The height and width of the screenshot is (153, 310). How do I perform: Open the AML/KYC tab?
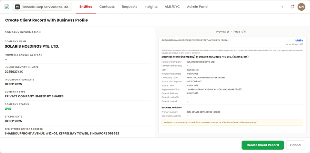click(172, 7)
